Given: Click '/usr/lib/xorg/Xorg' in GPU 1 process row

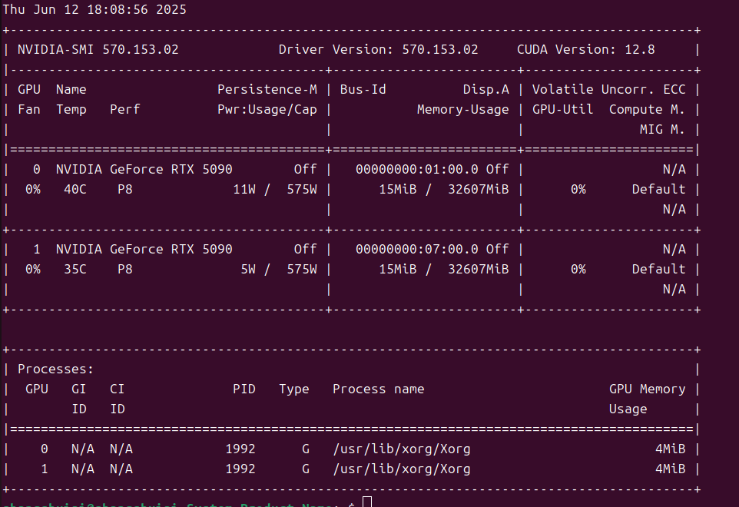Looking at the screenshot, I should 402,469.
